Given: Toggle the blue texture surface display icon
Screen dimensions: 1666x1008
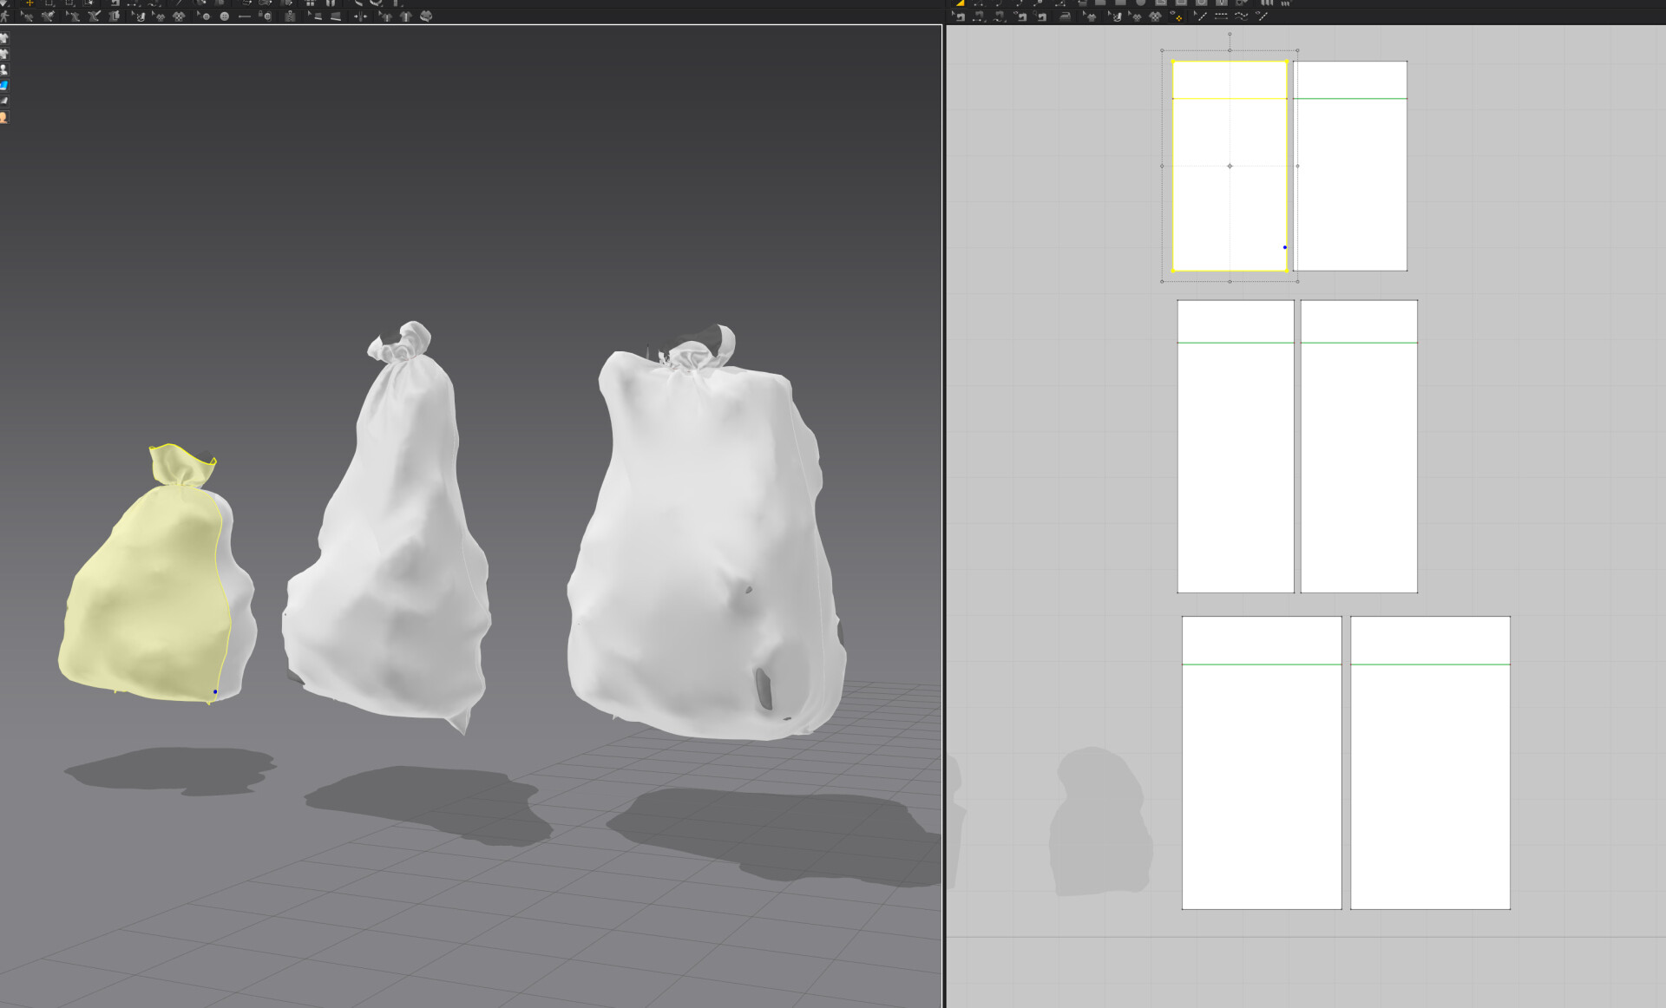Looking at the screenshot, I should 4,85.
